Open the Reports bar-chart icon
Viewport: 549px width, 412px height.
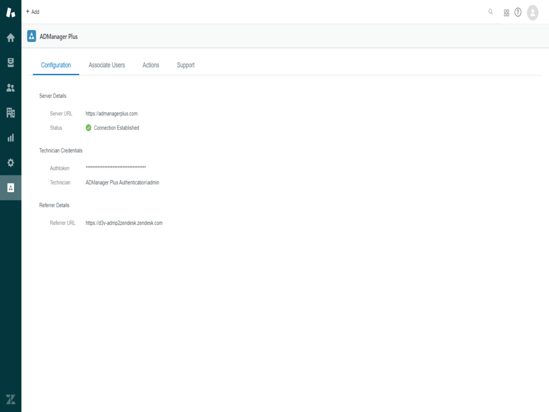coord(11,137)
